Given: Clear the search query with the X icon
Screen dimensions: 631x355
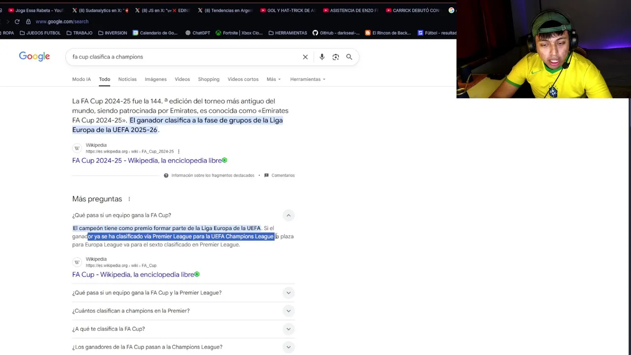Looking at the screenshot, I should (305, 57).
